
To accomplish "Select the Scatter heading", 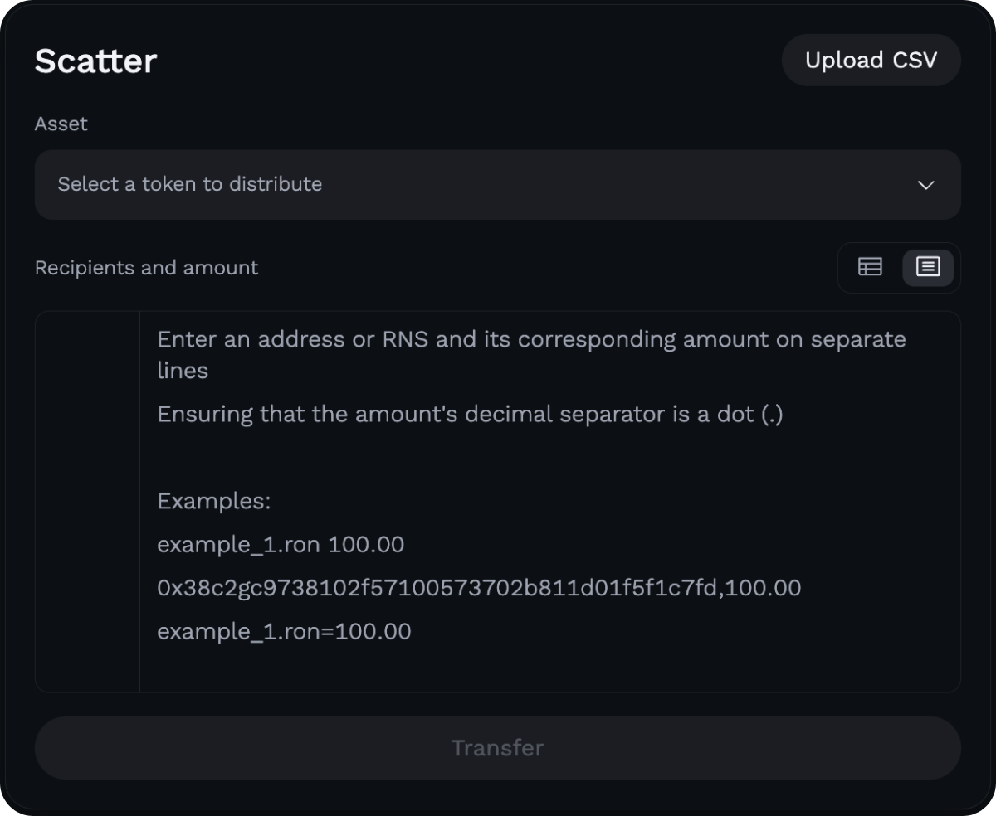I will (x=95, y=60).
